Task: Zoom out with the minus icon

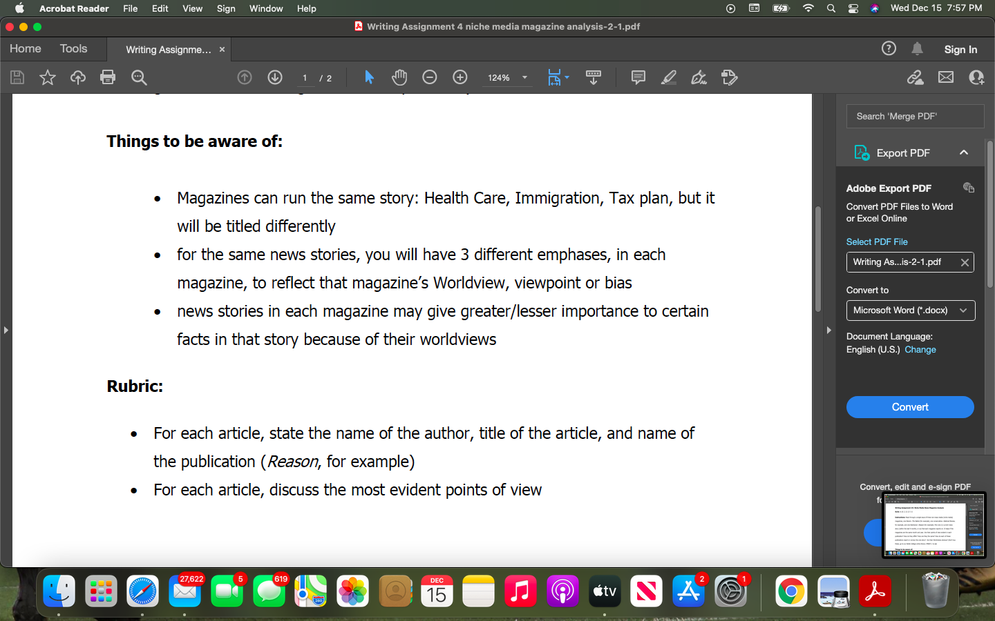Action: pos(430,77)
